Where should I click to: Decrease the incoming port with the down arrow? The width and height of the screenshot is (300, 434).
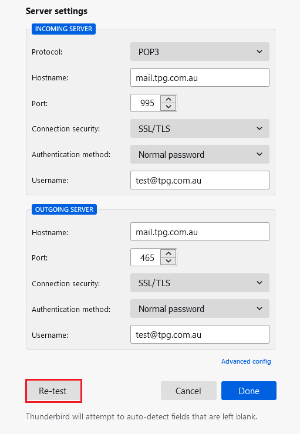tap(168, 107)
